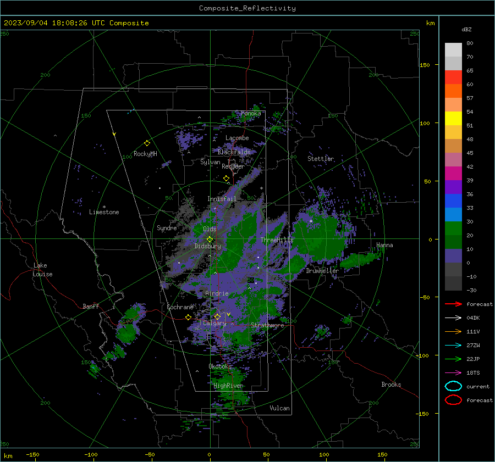Image resolution: width=495 pixels, height=462 pixels.
Task: Click the magenta 18TS arrow in legend
Action: (x=453, y=373)
